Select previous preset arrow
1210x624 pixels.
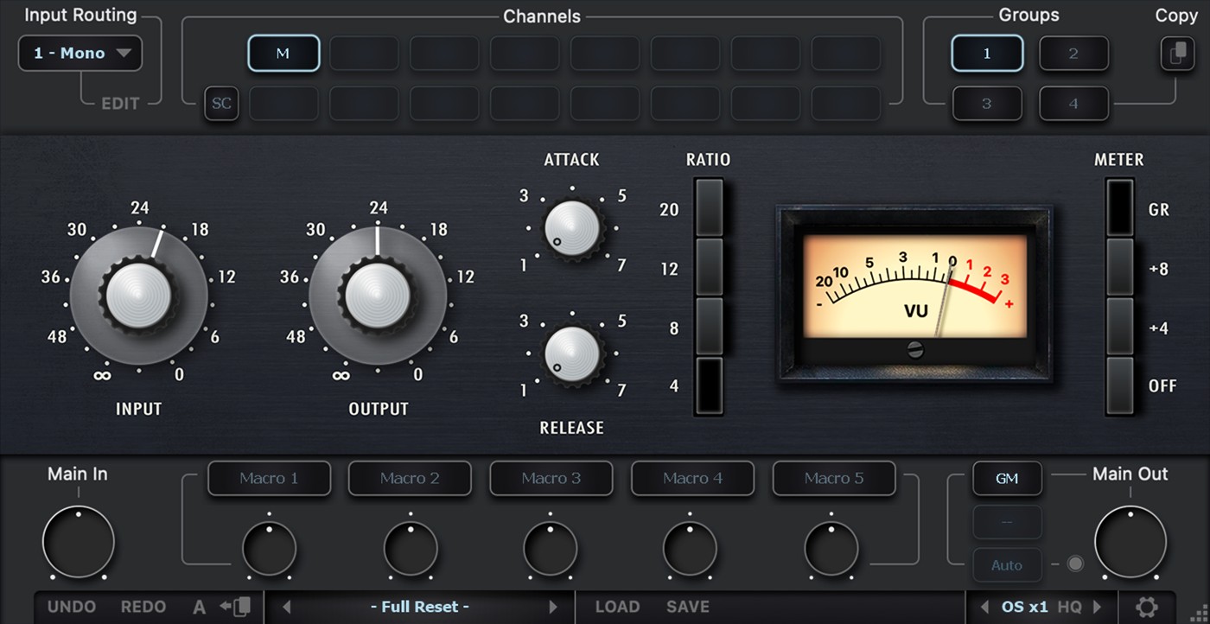point(287,607)
